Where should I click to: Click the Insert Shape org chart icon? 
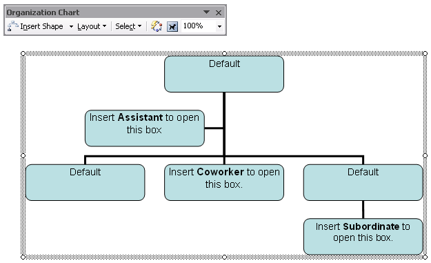pos(12,26)
